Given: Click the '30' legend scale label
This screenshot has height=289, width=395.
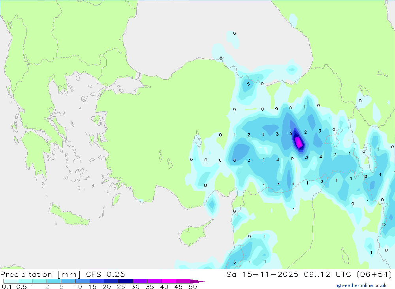Looking at the screenshot, I should (135, 287).
